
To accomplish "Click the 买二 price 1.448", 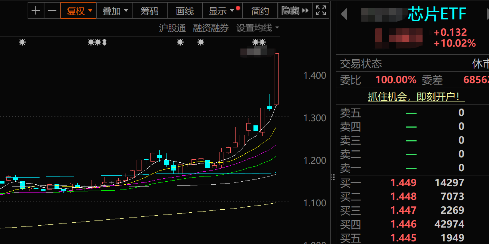I will 404,197.
